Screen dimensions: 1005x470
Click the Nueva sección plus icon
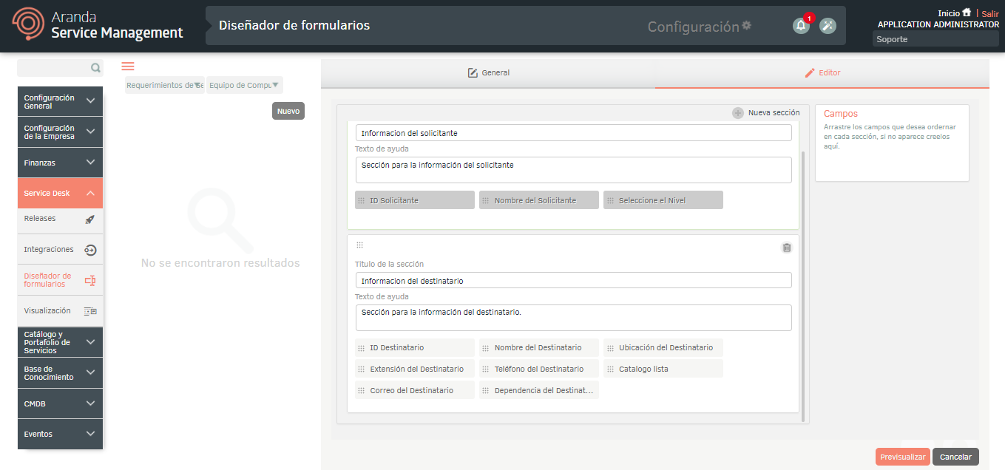click(738, 113)
